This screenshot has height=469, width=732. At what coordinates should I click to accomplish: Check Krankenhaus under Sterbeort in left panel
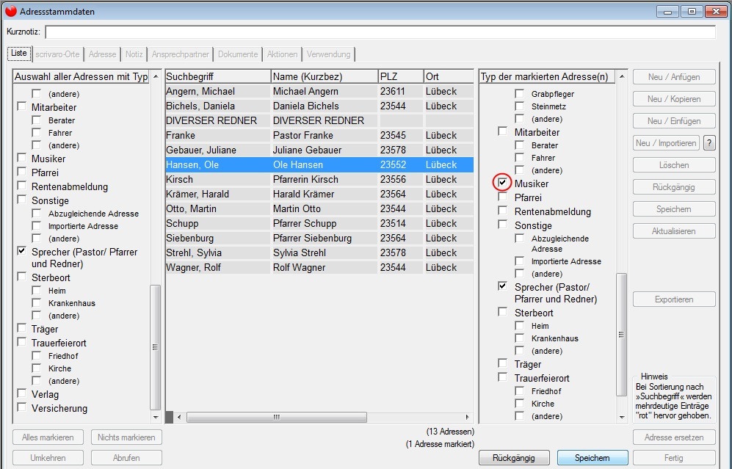coord(37,302)
